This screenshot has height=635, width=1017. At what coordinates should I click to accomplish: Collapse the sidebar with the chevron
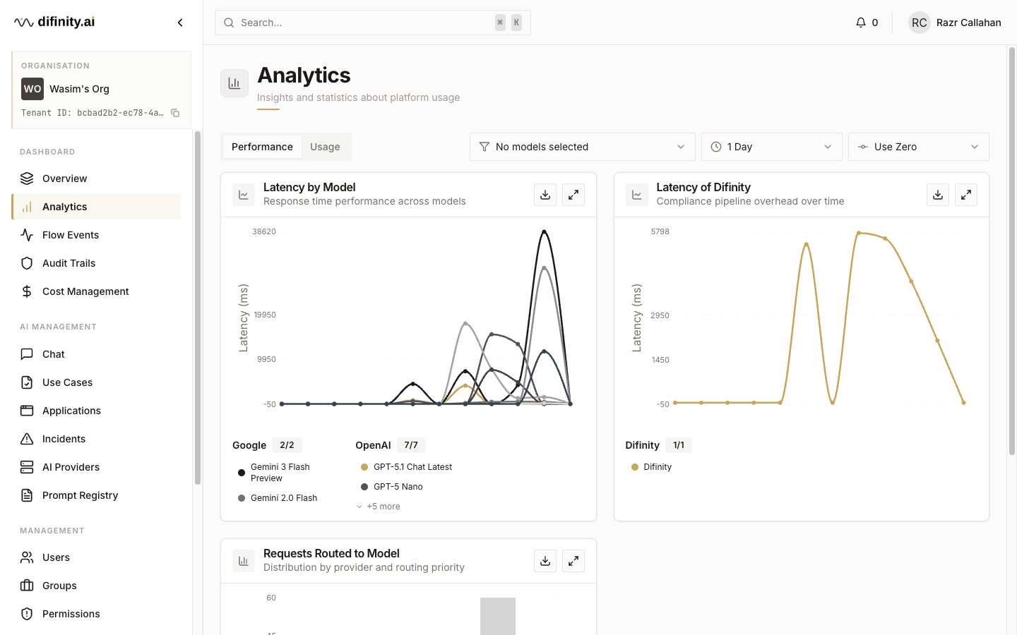tap(180, 23)
